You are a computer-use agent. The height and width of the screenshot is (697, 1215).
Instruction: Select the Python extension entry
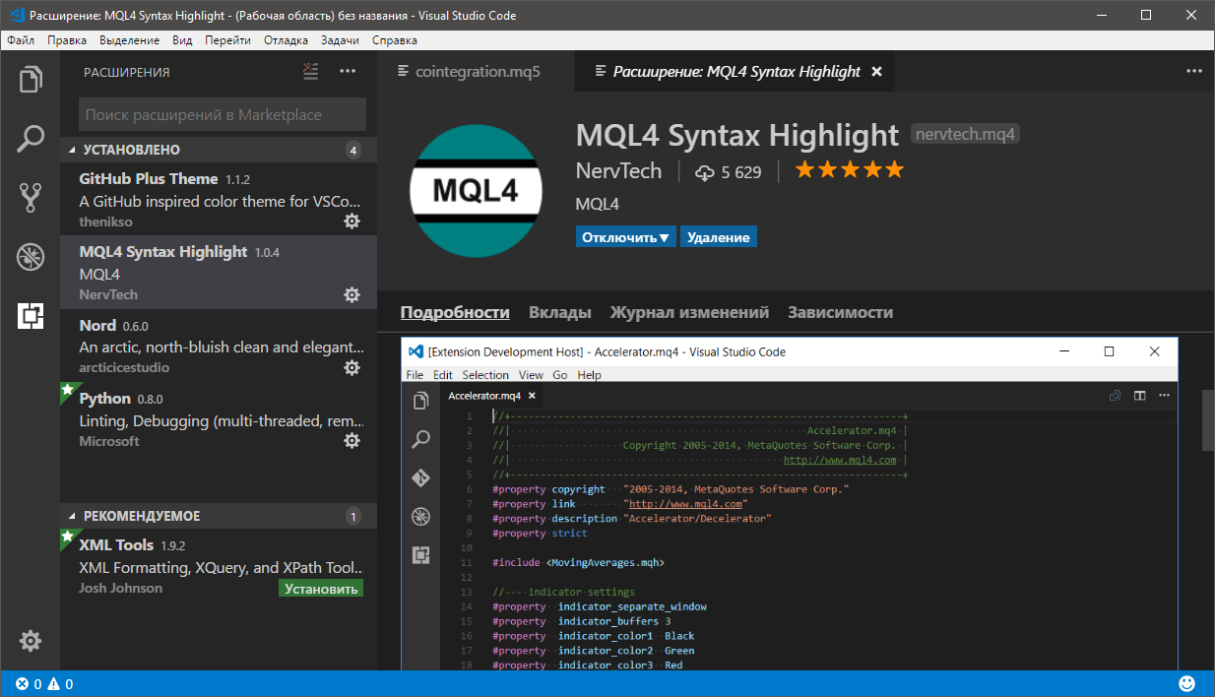tap(219, 418)
